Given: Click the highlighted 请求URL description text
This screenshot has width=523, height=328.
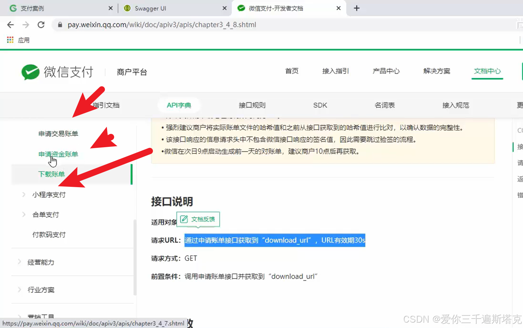Looking at the screenshot, I should (x=275, y=240).
